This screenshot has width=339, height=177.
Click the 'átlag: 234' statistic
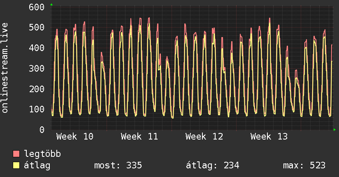[213, 165]
